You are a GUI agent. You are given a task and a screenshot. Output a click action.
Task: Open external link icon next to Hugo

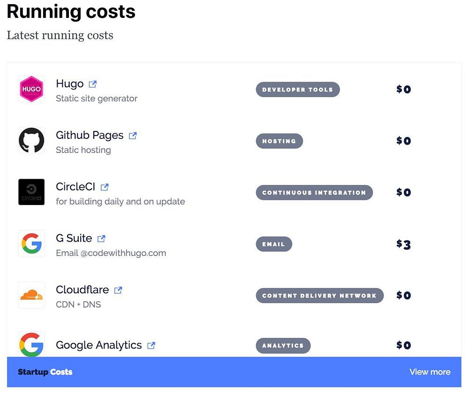(93, 84)
